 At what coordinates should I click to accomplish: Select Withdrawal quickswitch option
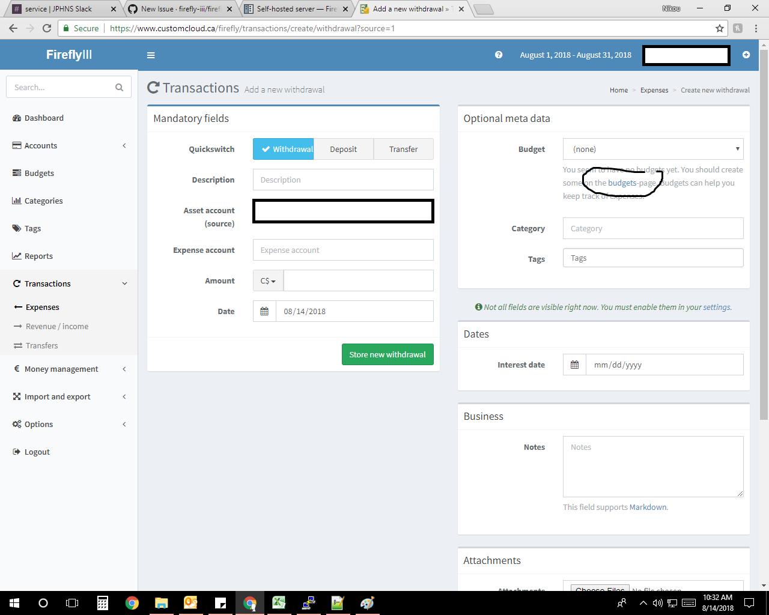pos(284,149)
